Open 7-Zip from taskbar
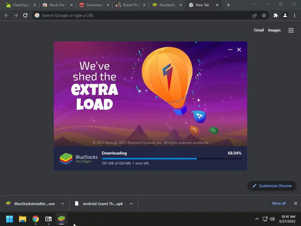The height and width of the screenshot is (226, 301). [x=49, y=219]
